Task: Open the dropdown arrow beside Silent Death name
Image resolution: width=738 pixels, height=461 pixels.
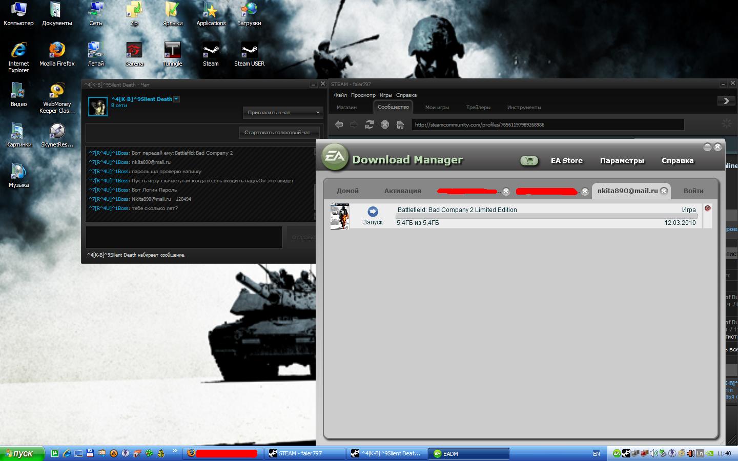Action: 176,99
